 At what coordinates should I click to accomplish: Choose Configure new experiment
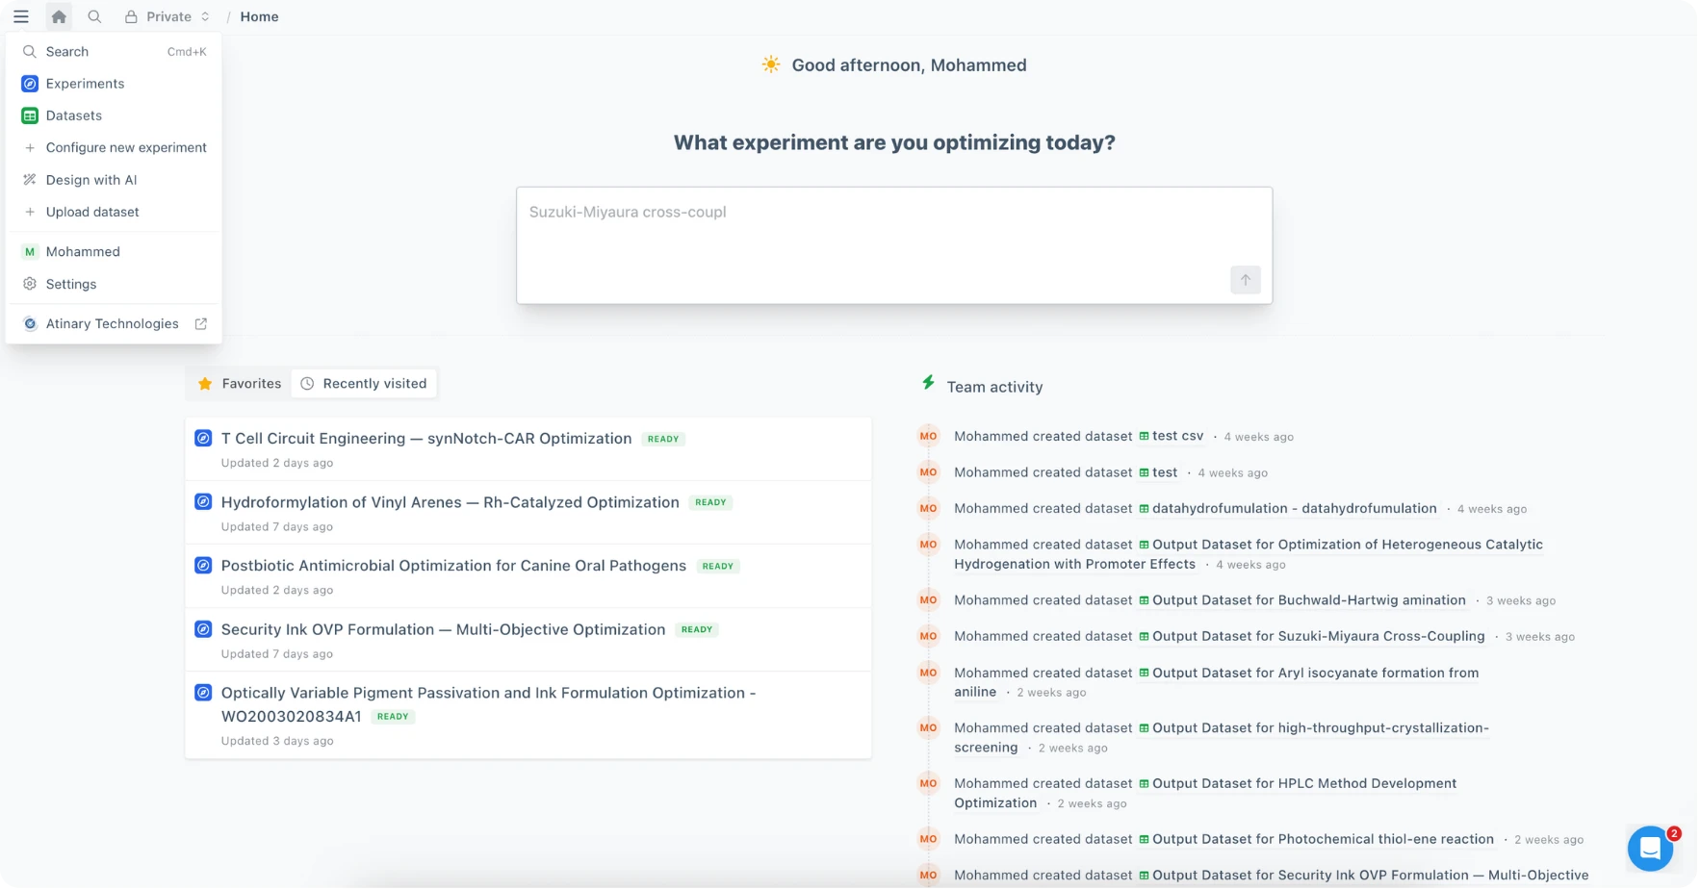(x=114, y=147)
